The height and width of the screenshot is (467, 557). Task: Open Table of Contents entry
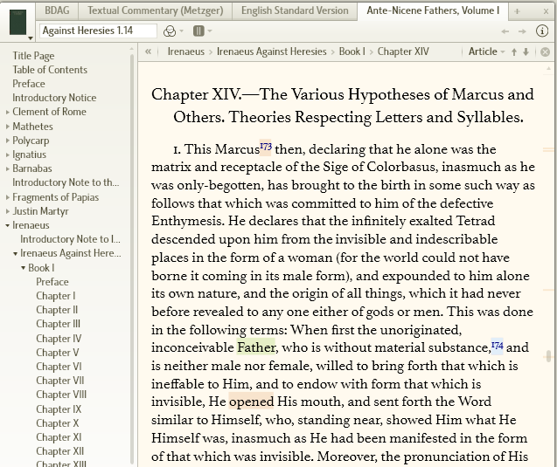click(50, 70)
